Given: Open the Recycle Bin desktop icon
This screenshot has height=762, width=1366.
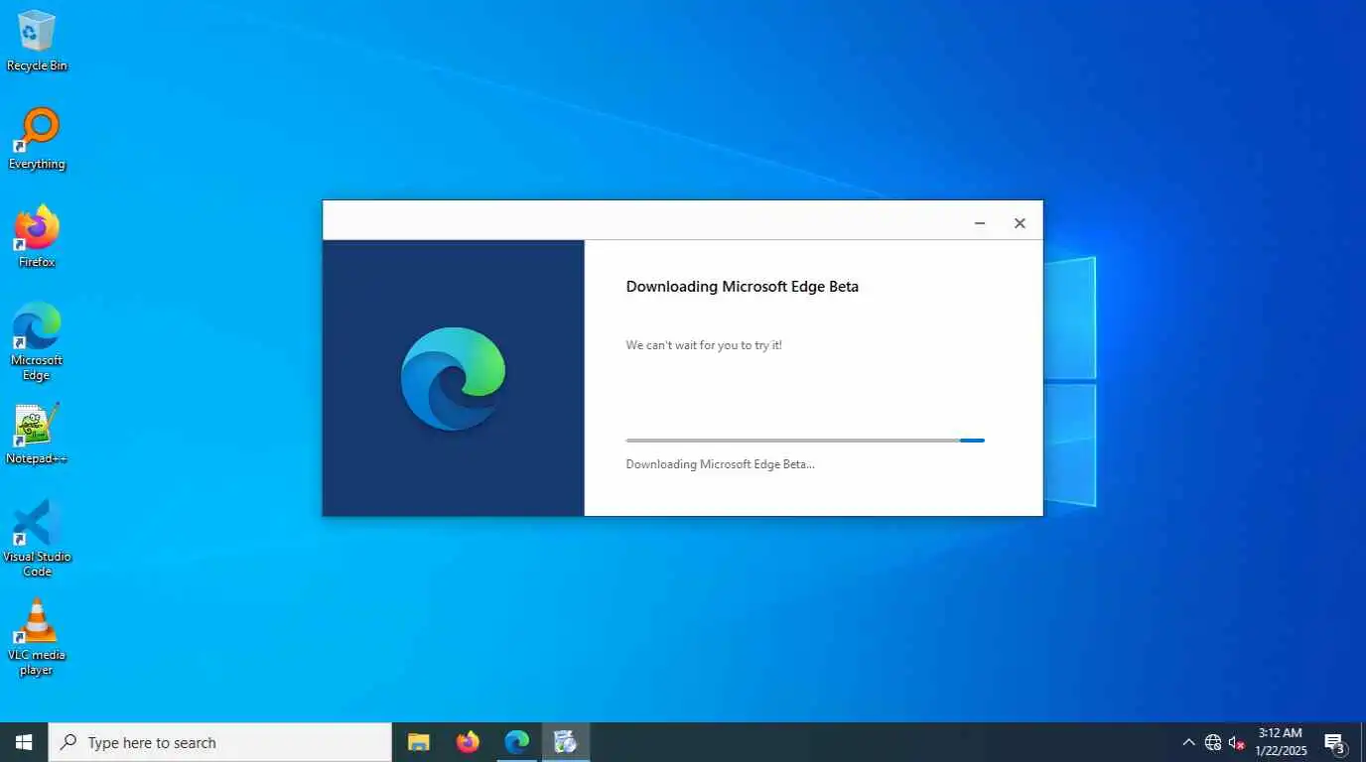Looking at the screenshot, I should [x=37, y=41].
